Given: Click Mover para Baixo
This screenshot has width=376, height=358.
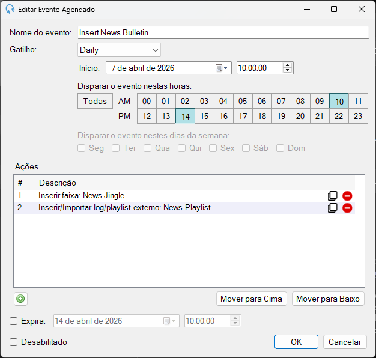Looking at the screenshot, I should pos(328,299).
